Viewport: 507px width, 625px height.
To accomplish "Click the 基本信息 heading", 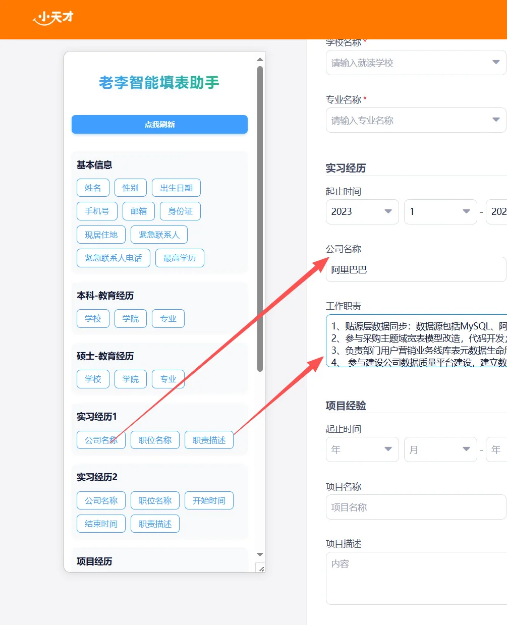I will pyautogui.click(x=94, y=165).
